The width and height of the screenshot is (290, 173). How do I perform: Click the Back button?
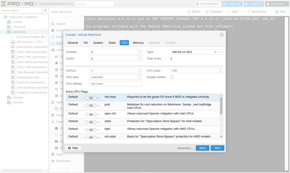click(202, 148)
